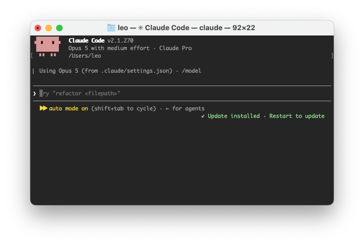Screen dimensions: 364x245
Task: Click the "Update installed" status message
Action: coord(234,116)
